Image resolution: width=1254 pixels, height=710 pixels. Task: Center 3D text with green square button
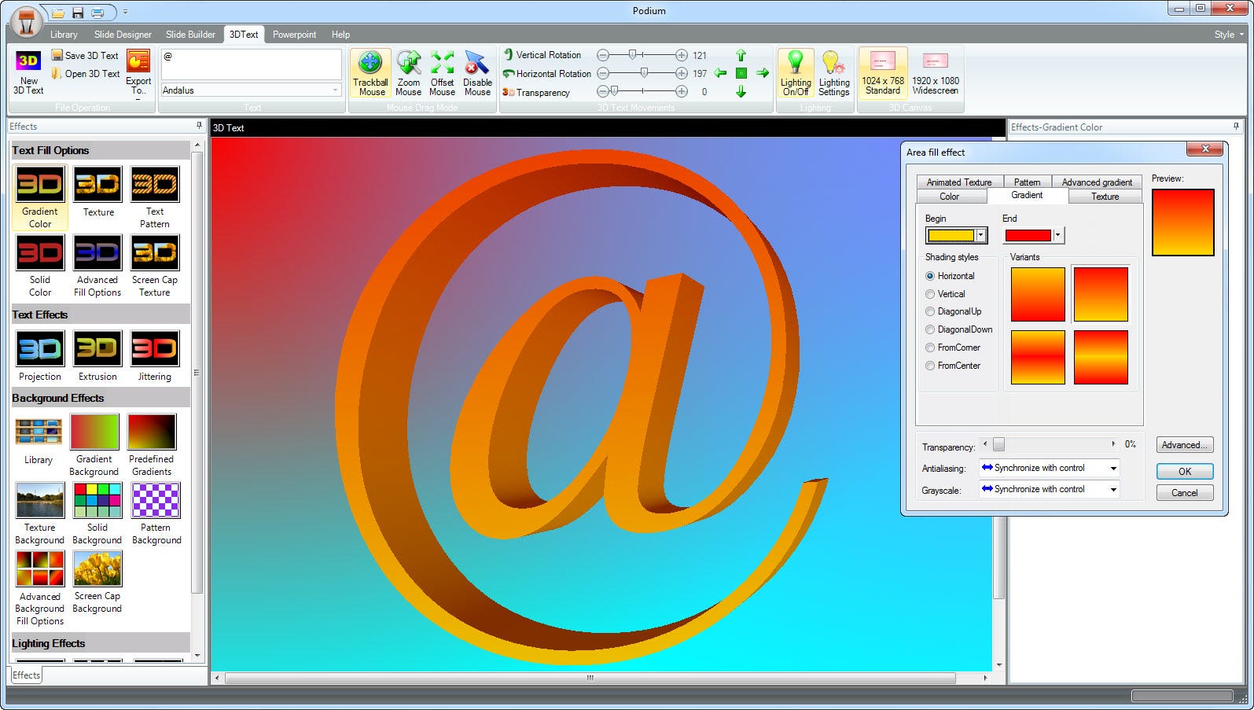[x=741, y=73]
